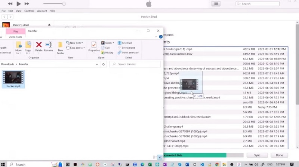
Task: Select the Challenge.mp4 file row
Action: pos(226,127)
